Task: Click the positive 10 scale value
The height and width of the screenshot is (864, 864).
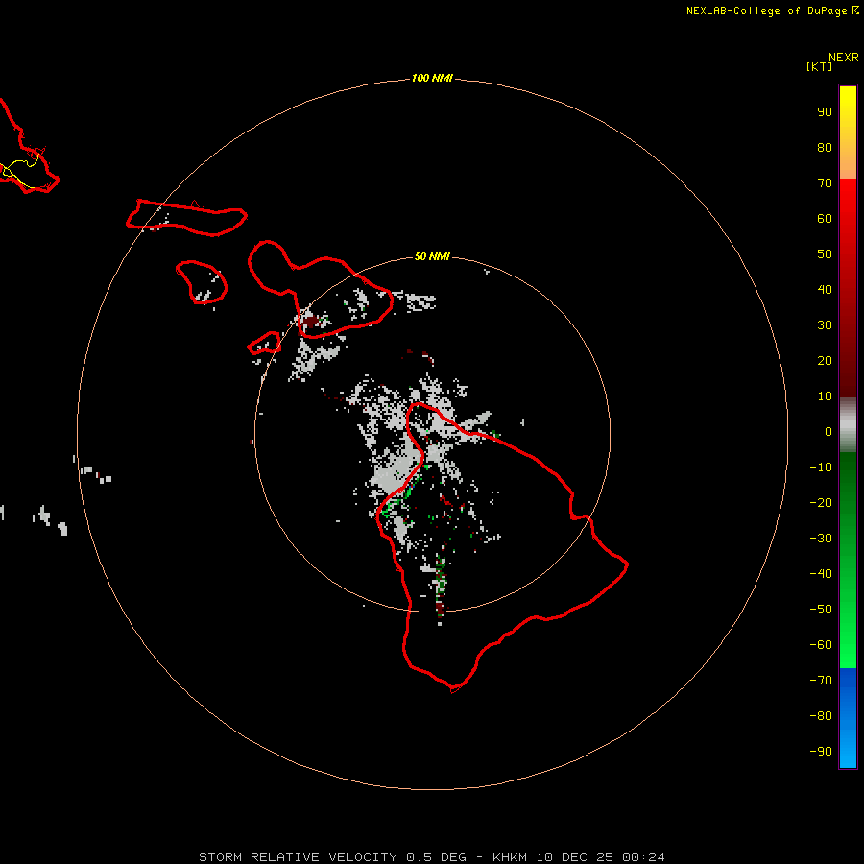Action: [825, 396]
